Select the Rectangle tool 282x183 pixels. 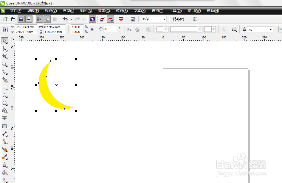click(x=4, y=88)
